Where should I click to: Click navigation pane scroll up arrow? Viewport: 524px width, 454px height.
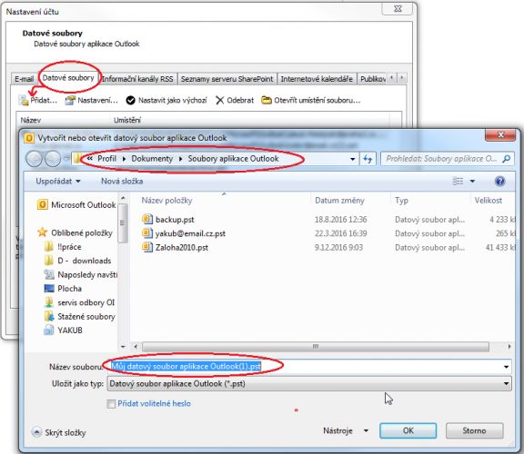click(x=123, y=198)
